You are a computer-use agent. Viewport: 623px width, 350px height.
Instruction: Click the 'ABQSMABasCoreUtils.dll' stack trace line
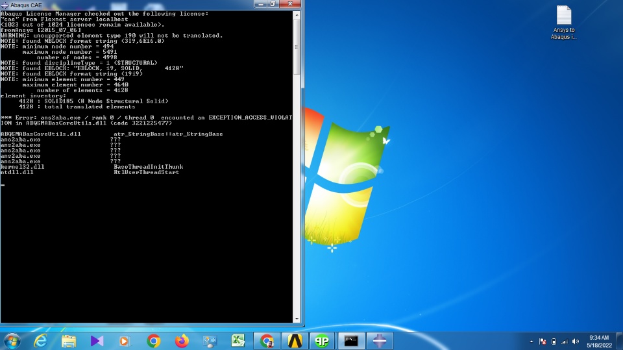pos(112,134)
